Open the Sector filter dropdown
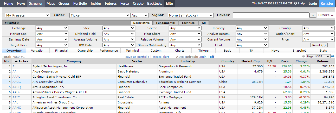Screen dimensions: 336x113 coord(185,28)
